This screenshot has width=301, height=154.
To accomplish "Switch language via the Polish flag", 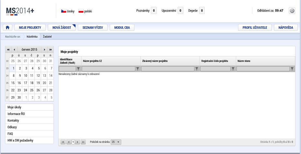I will point(81,11).
